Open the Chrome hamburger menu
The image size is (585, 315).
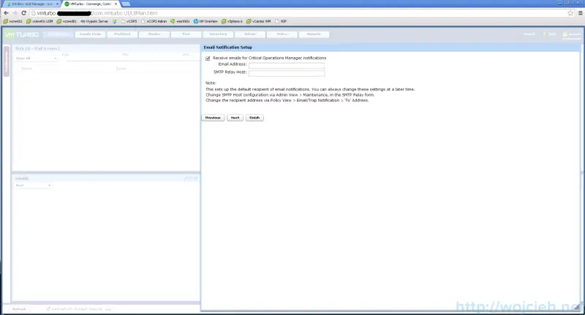580,13
